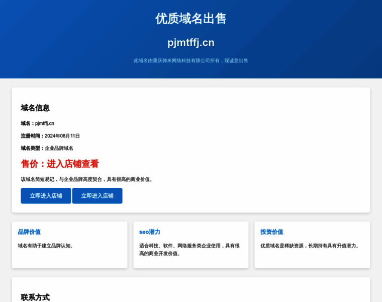Select the 投资价值 card heading
This screenshot has width=382, height=302.
point(271,232)
